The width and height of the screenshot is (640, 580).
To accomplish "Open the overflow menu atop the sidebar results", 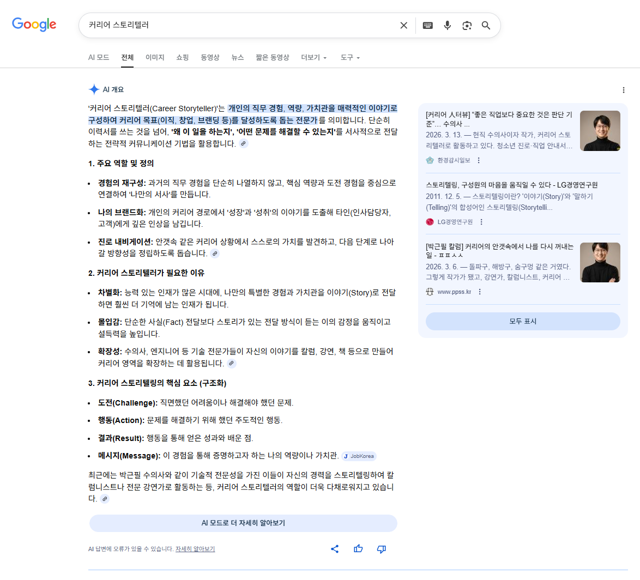I will tap(623, 90).
